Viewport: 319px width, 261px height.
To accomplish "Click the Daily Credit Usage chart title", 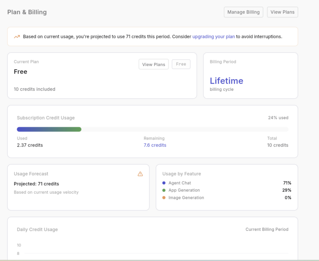I will click(37, 230).
